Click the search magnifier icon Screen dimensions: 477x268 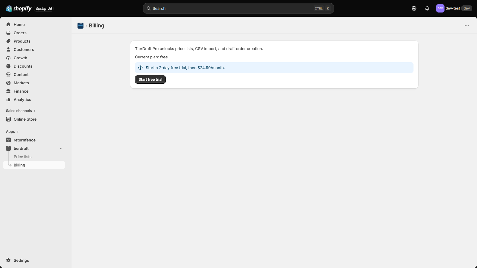[x=149, y=8]
